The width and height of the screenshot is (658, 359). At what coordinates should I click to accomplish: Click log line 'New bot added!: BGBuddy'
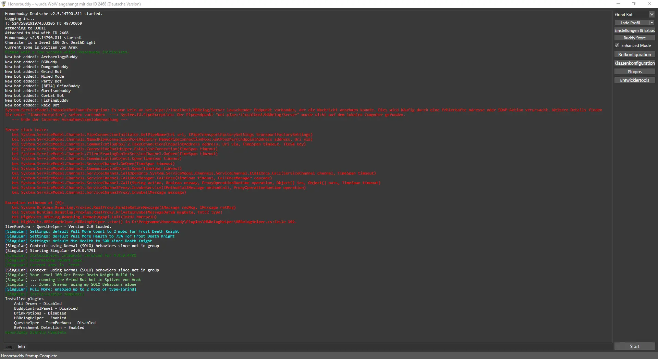coord(31,62)
